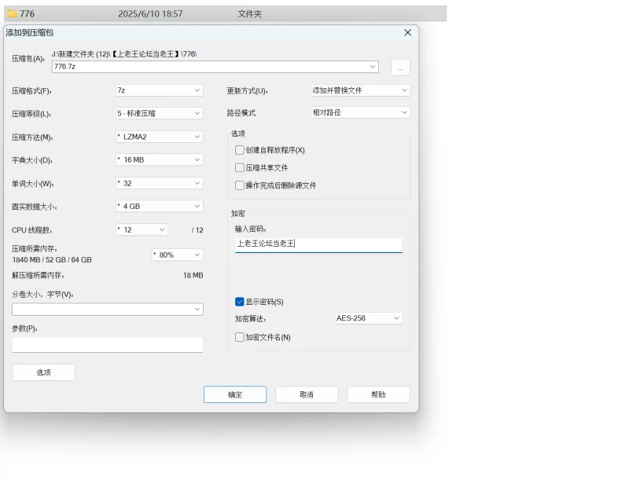Enable 压缩共享文件 checkbox

coord(240,167)
